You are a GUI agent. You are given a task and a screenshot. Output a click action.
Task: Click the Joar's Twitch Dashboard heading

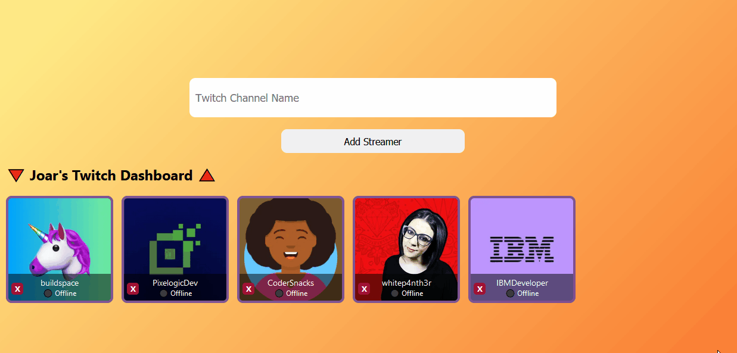click(111, 176)
